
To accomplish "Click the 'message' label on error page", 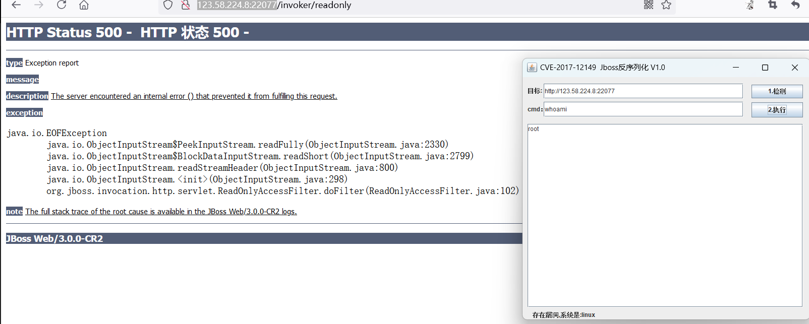I will tap(22, 80).
